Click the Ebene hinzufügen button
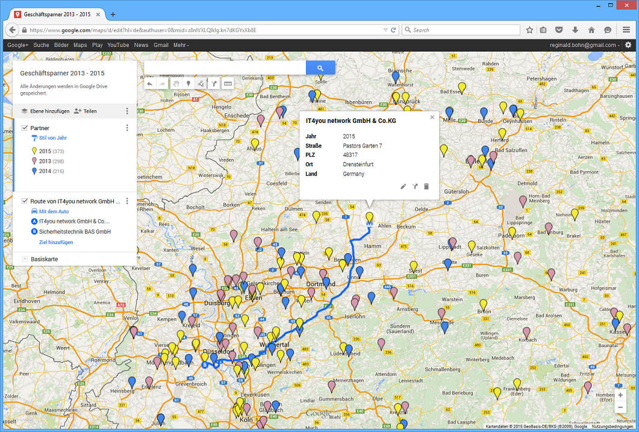639x432 pixels. coord(45,111)
